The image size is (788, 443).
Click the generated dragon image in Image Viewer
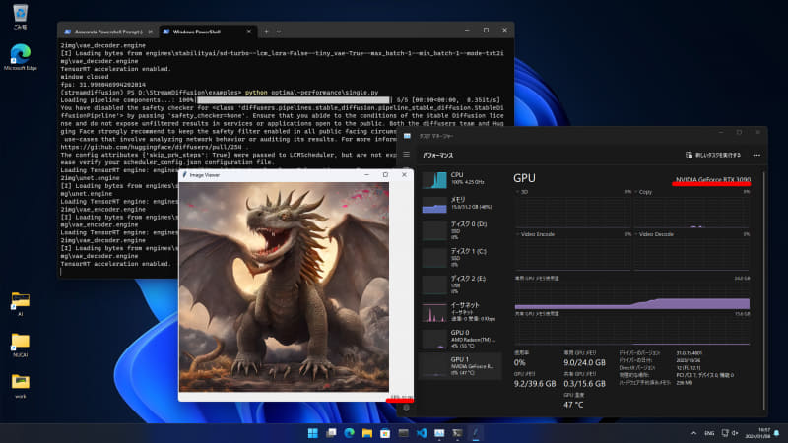[x=284, y=286]
